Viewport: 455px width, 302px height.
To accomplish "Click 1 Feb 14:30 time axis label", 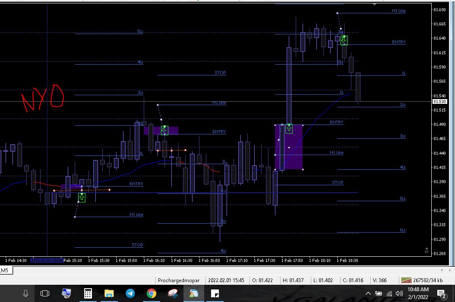I will 16,260.
